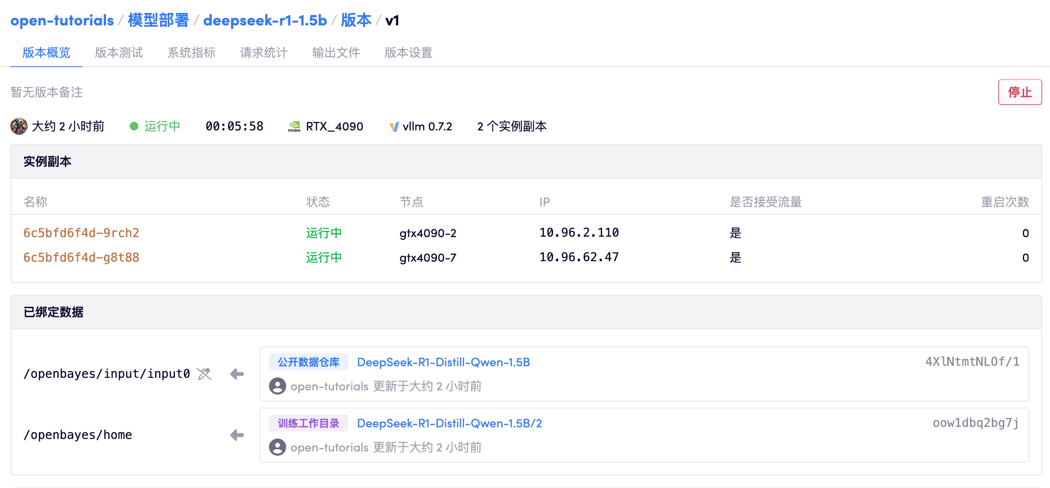This screenshot has width=1050, height=488.
Task: Open replica 6c5bfd6f4d-9rch2
Action: tap(81, 233)
